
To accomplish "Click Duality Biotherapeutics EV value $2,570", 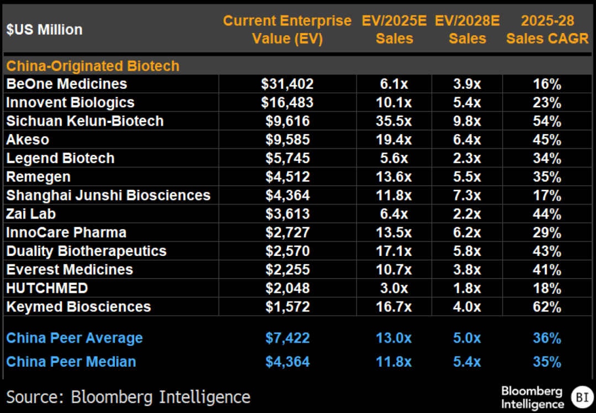I will pyautogui.click(x=288, y=251).
